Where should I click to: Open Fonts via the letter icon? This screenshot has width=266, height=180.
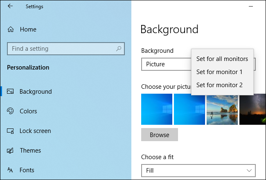[x=11, y=170]
